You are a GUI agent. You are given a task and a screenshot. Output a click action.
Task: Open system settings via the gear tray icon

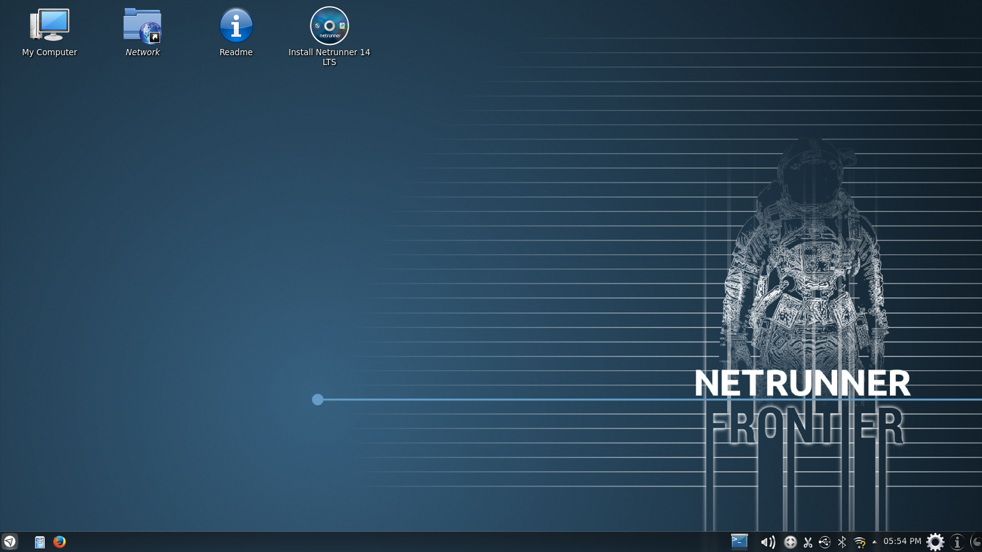click(935, 542)
